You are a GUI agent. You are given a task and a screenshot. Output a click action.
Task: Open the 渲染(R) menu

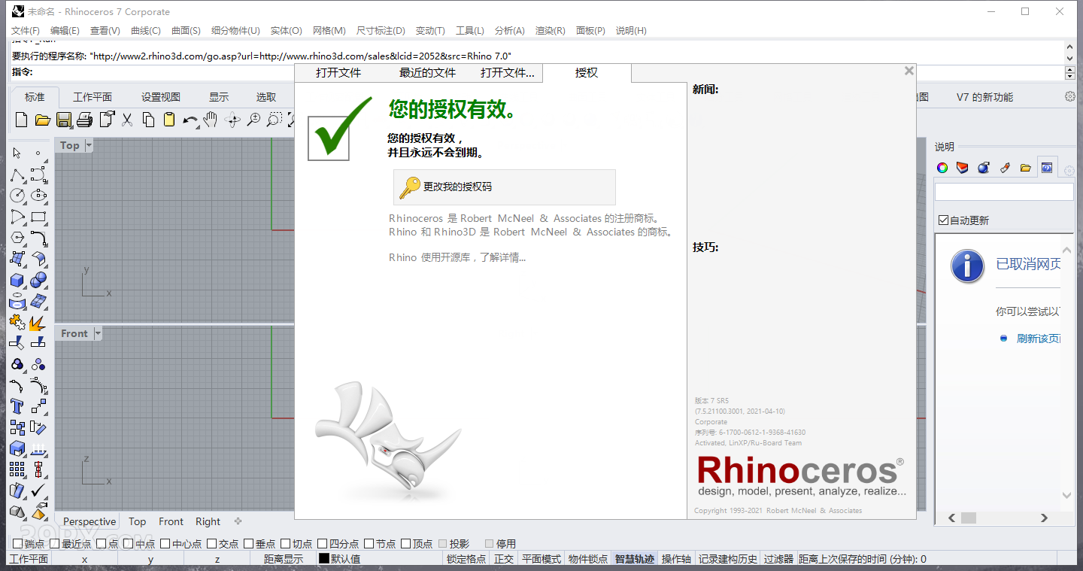pos(550,30)
